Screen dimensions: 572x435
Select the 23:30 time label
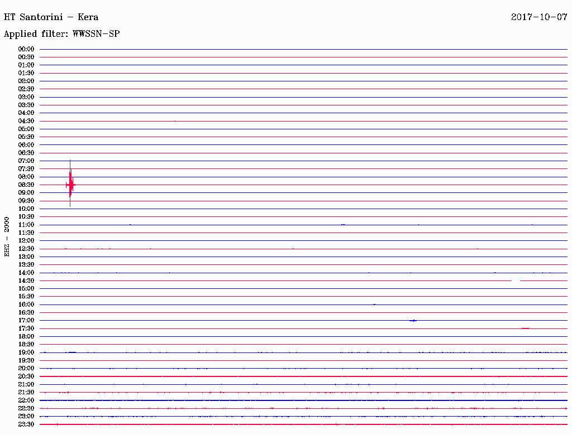point(26,424)
